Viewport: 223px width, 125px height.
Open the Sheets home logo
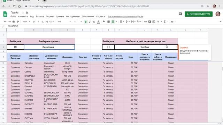[x=5, y=14]
